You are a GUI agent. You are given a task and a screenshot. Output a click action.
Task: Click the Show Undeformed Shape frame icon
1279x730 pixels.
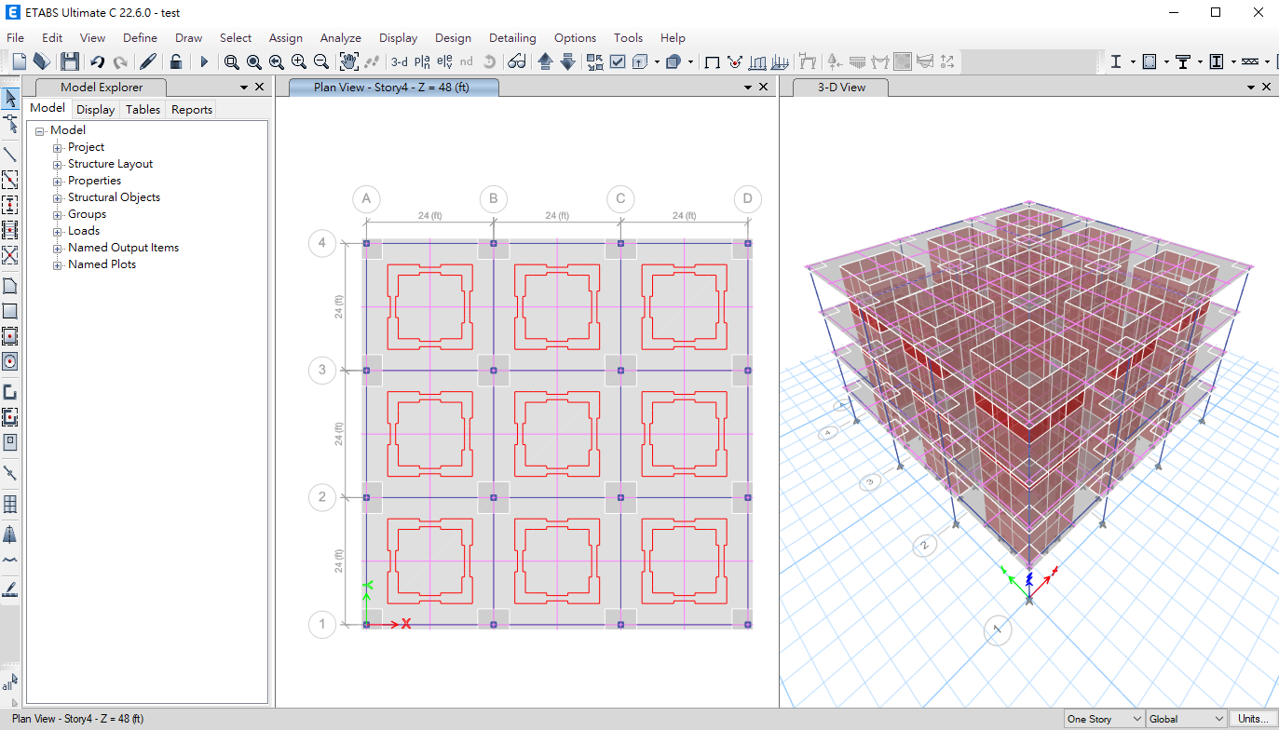(713, 61)
